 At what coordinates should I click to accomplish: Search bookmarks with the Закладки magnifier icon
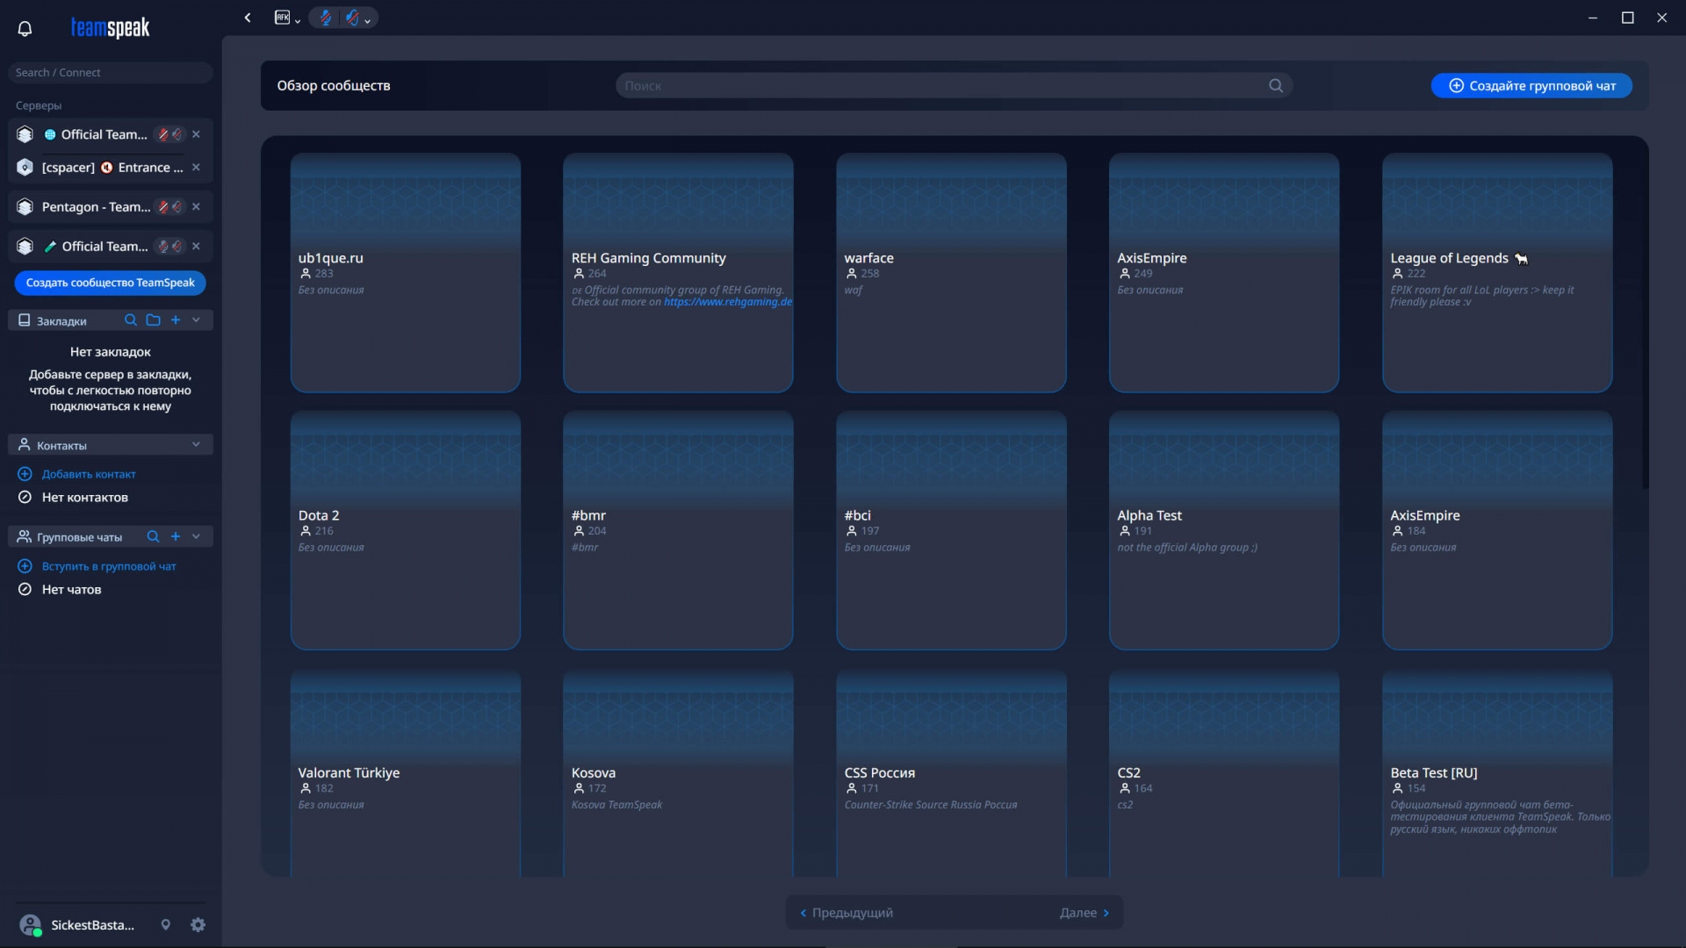[131, 320]
